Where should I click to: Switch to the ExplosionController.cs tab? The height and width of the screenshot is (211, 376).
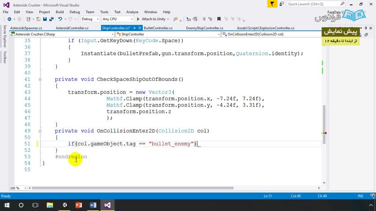click(265, 28)
